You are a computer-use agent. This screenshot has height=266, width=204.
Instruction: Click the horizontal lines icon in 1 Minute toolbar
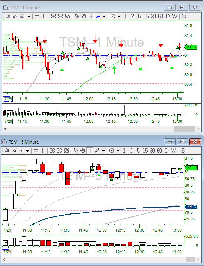37,16
